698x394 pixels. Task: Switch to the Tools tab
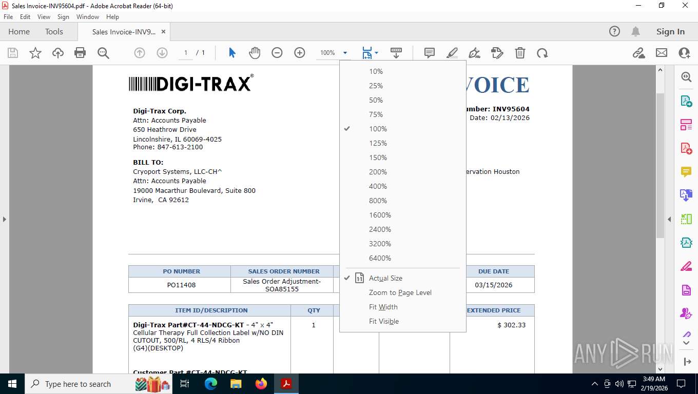54,31
